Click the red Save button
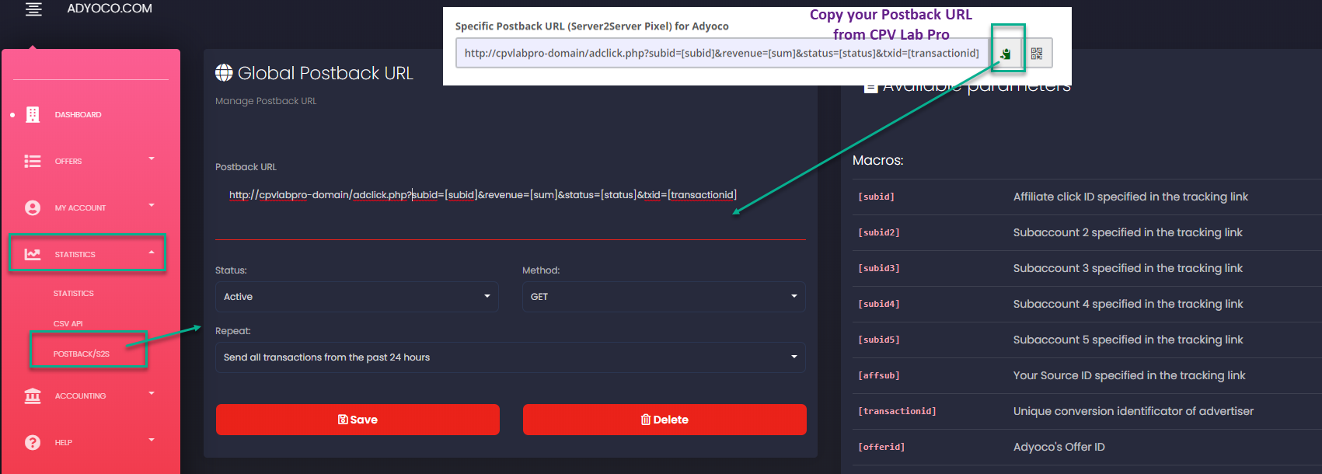 tap(358, 420)
